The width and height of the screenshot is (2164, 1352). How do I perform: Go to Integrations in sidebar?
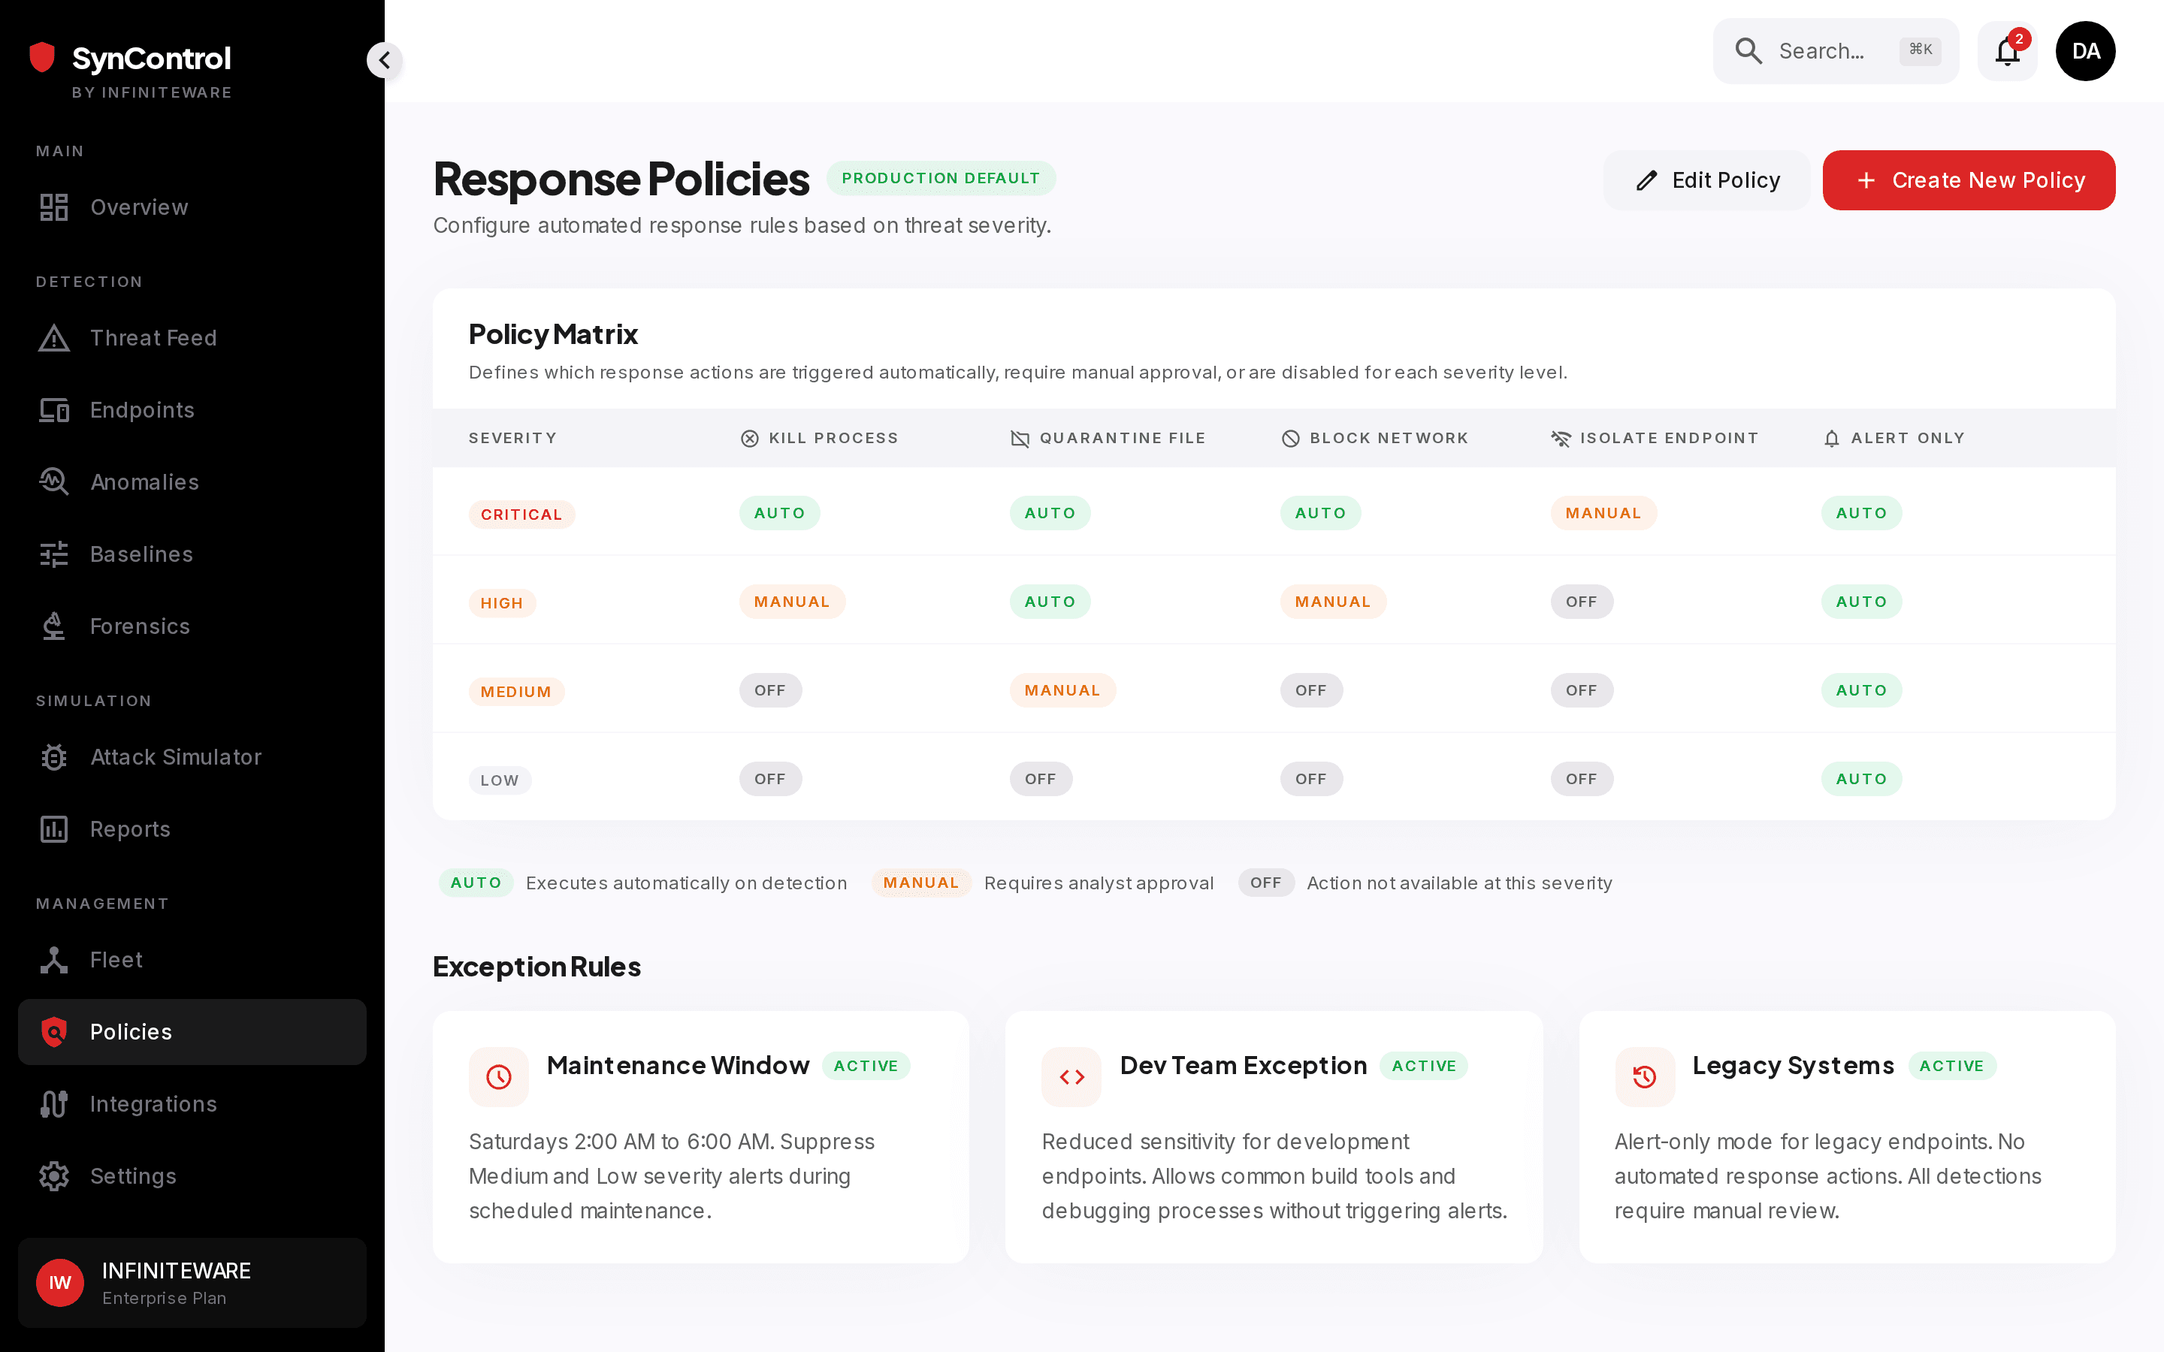coord(192,1104)
